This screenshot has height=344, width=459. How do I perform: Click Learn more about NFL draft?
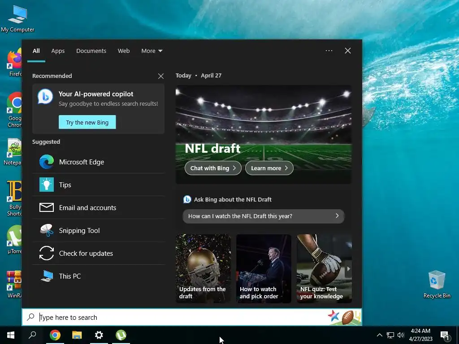coord(269,168)
